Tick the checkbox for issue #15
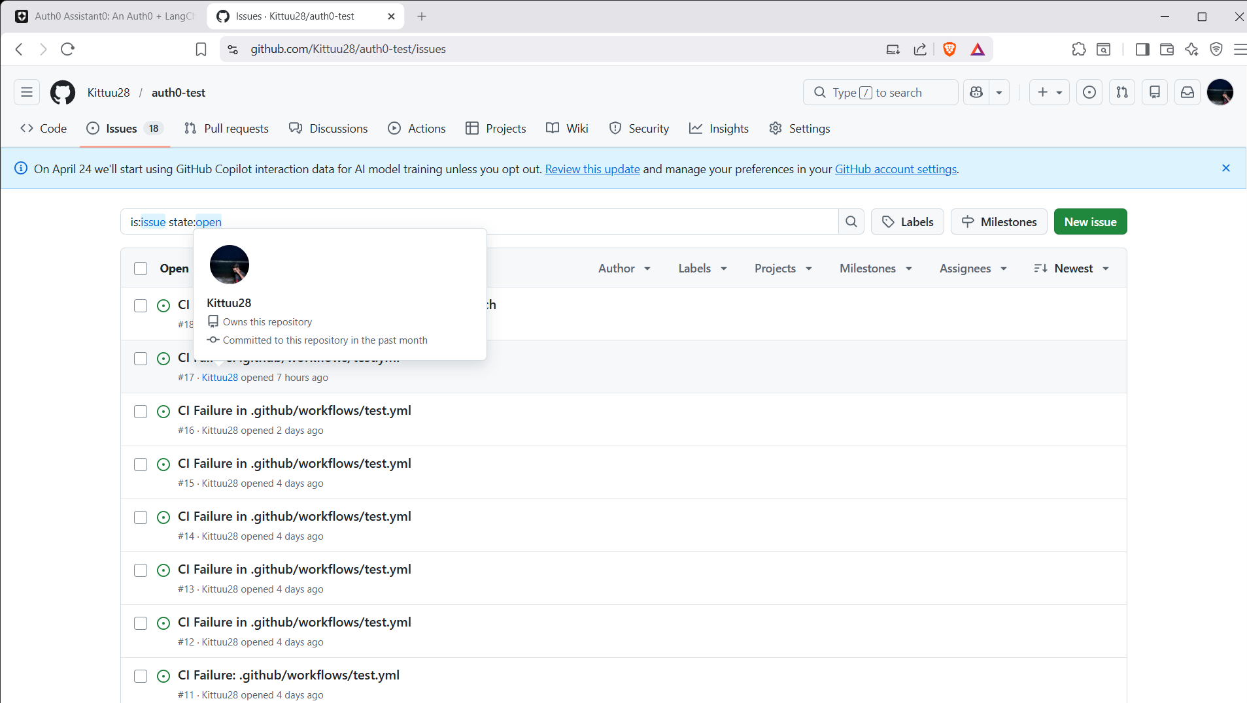The image size is (1247, 703). click(141, 465)
